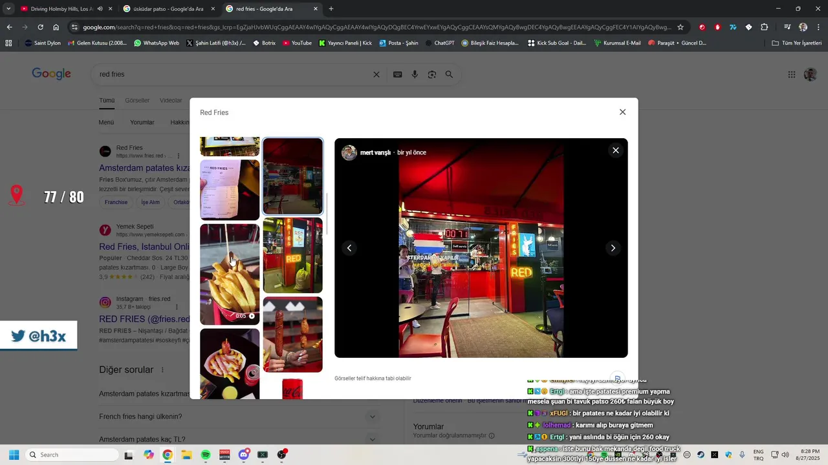Image resolution: width=828 pixels, height=465 pixels.
Task: Open the media controls icon
Action: click(787, 27)
